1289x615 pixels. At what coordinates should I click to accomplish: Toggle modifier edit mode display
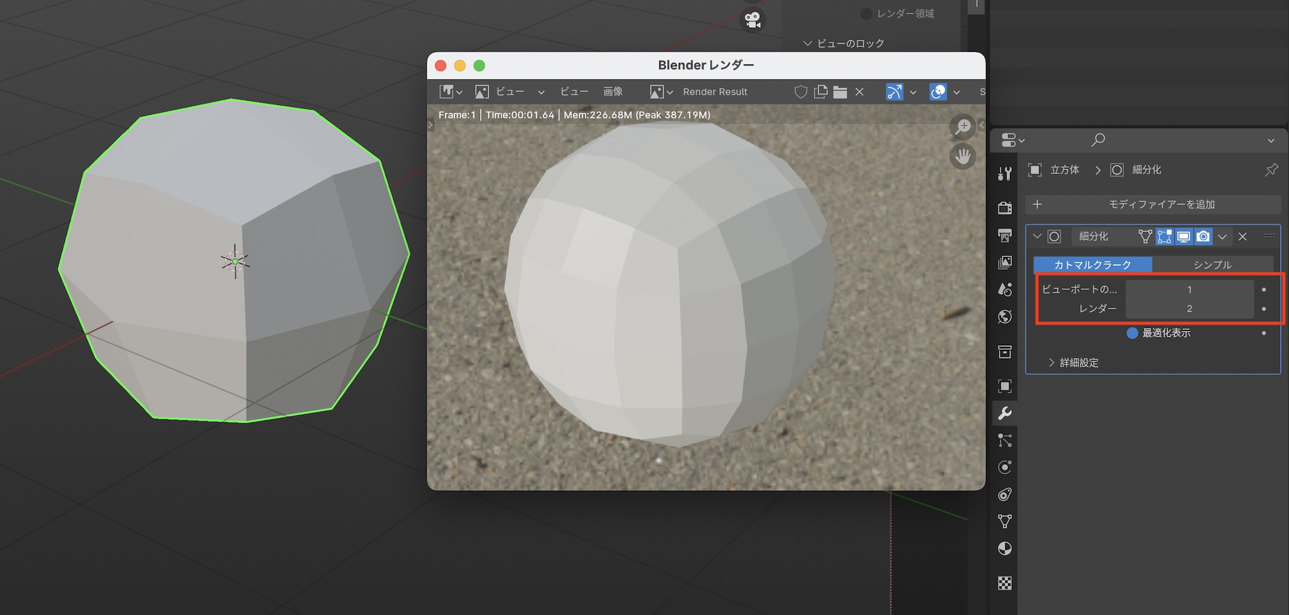[x=1165, y=237]
